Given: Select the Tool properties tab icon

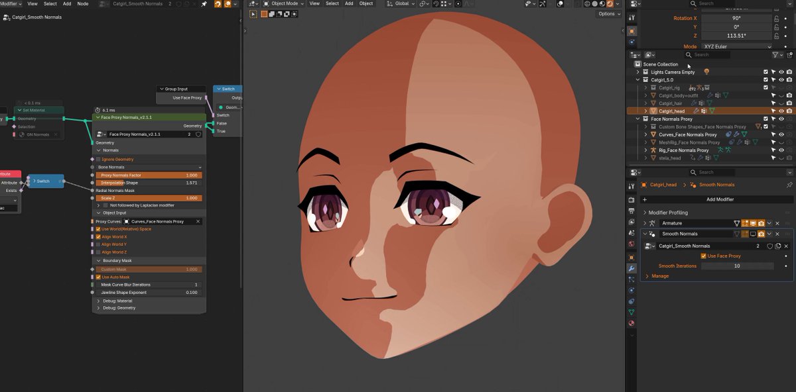Looking at the screenshot, I should click(631, 187).
